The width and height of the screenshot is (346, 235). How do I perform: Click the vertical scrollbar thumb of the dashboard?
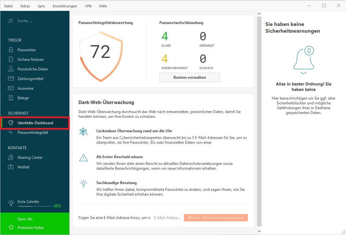click(259, 121)
